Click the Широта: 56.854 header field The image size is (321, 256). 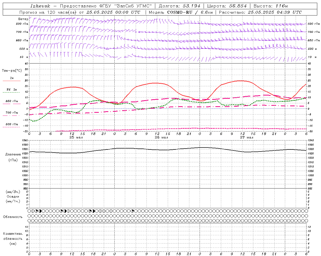tap(227, 6)
